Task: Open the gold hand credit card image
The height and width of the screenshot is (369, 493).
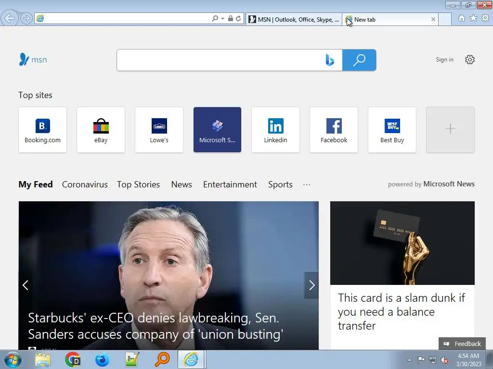Action: [x=402, y=243]
